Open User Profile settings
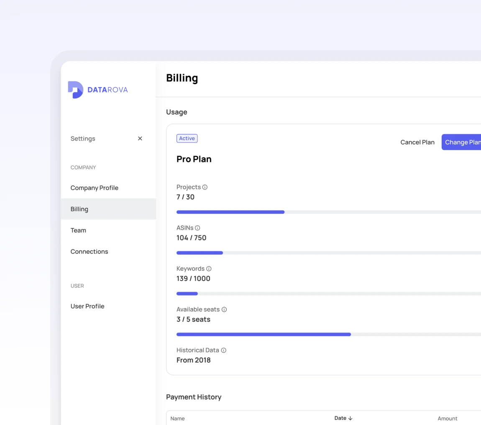The width and height of the screenshot is (481, 425). click(108, 306)
